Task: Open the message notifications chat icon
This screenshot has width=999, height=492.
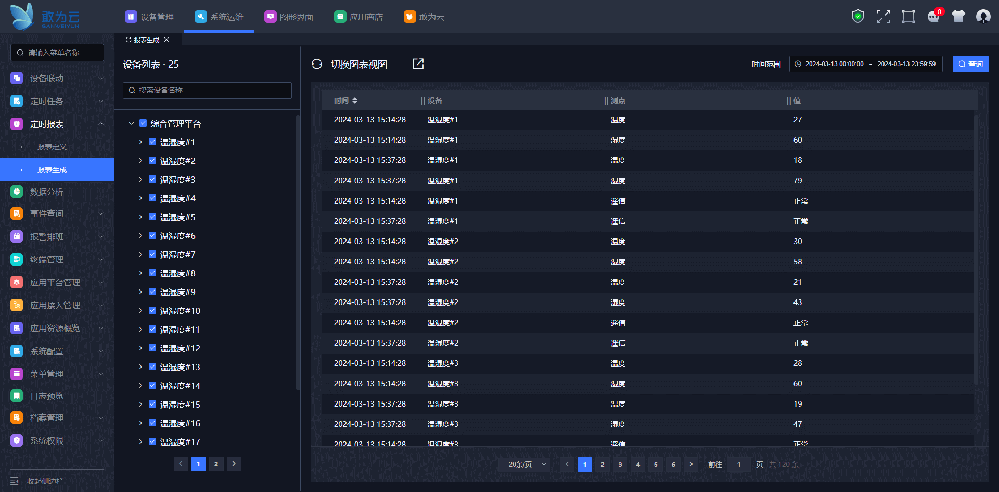Action: 933,17
